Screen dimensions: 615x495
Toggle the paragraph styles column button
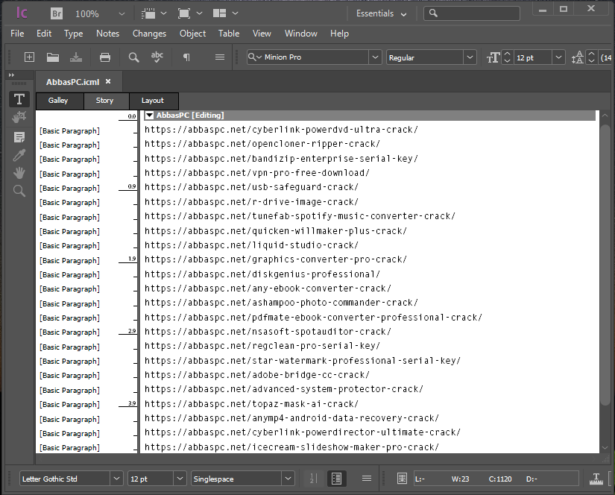(x=336, y=479)
